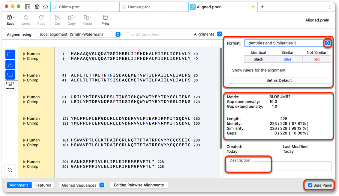Click the Chimp sequence line starting at position 201
Image resolution: width=339 pixels, height=196 pixels.
click(112, 167)
